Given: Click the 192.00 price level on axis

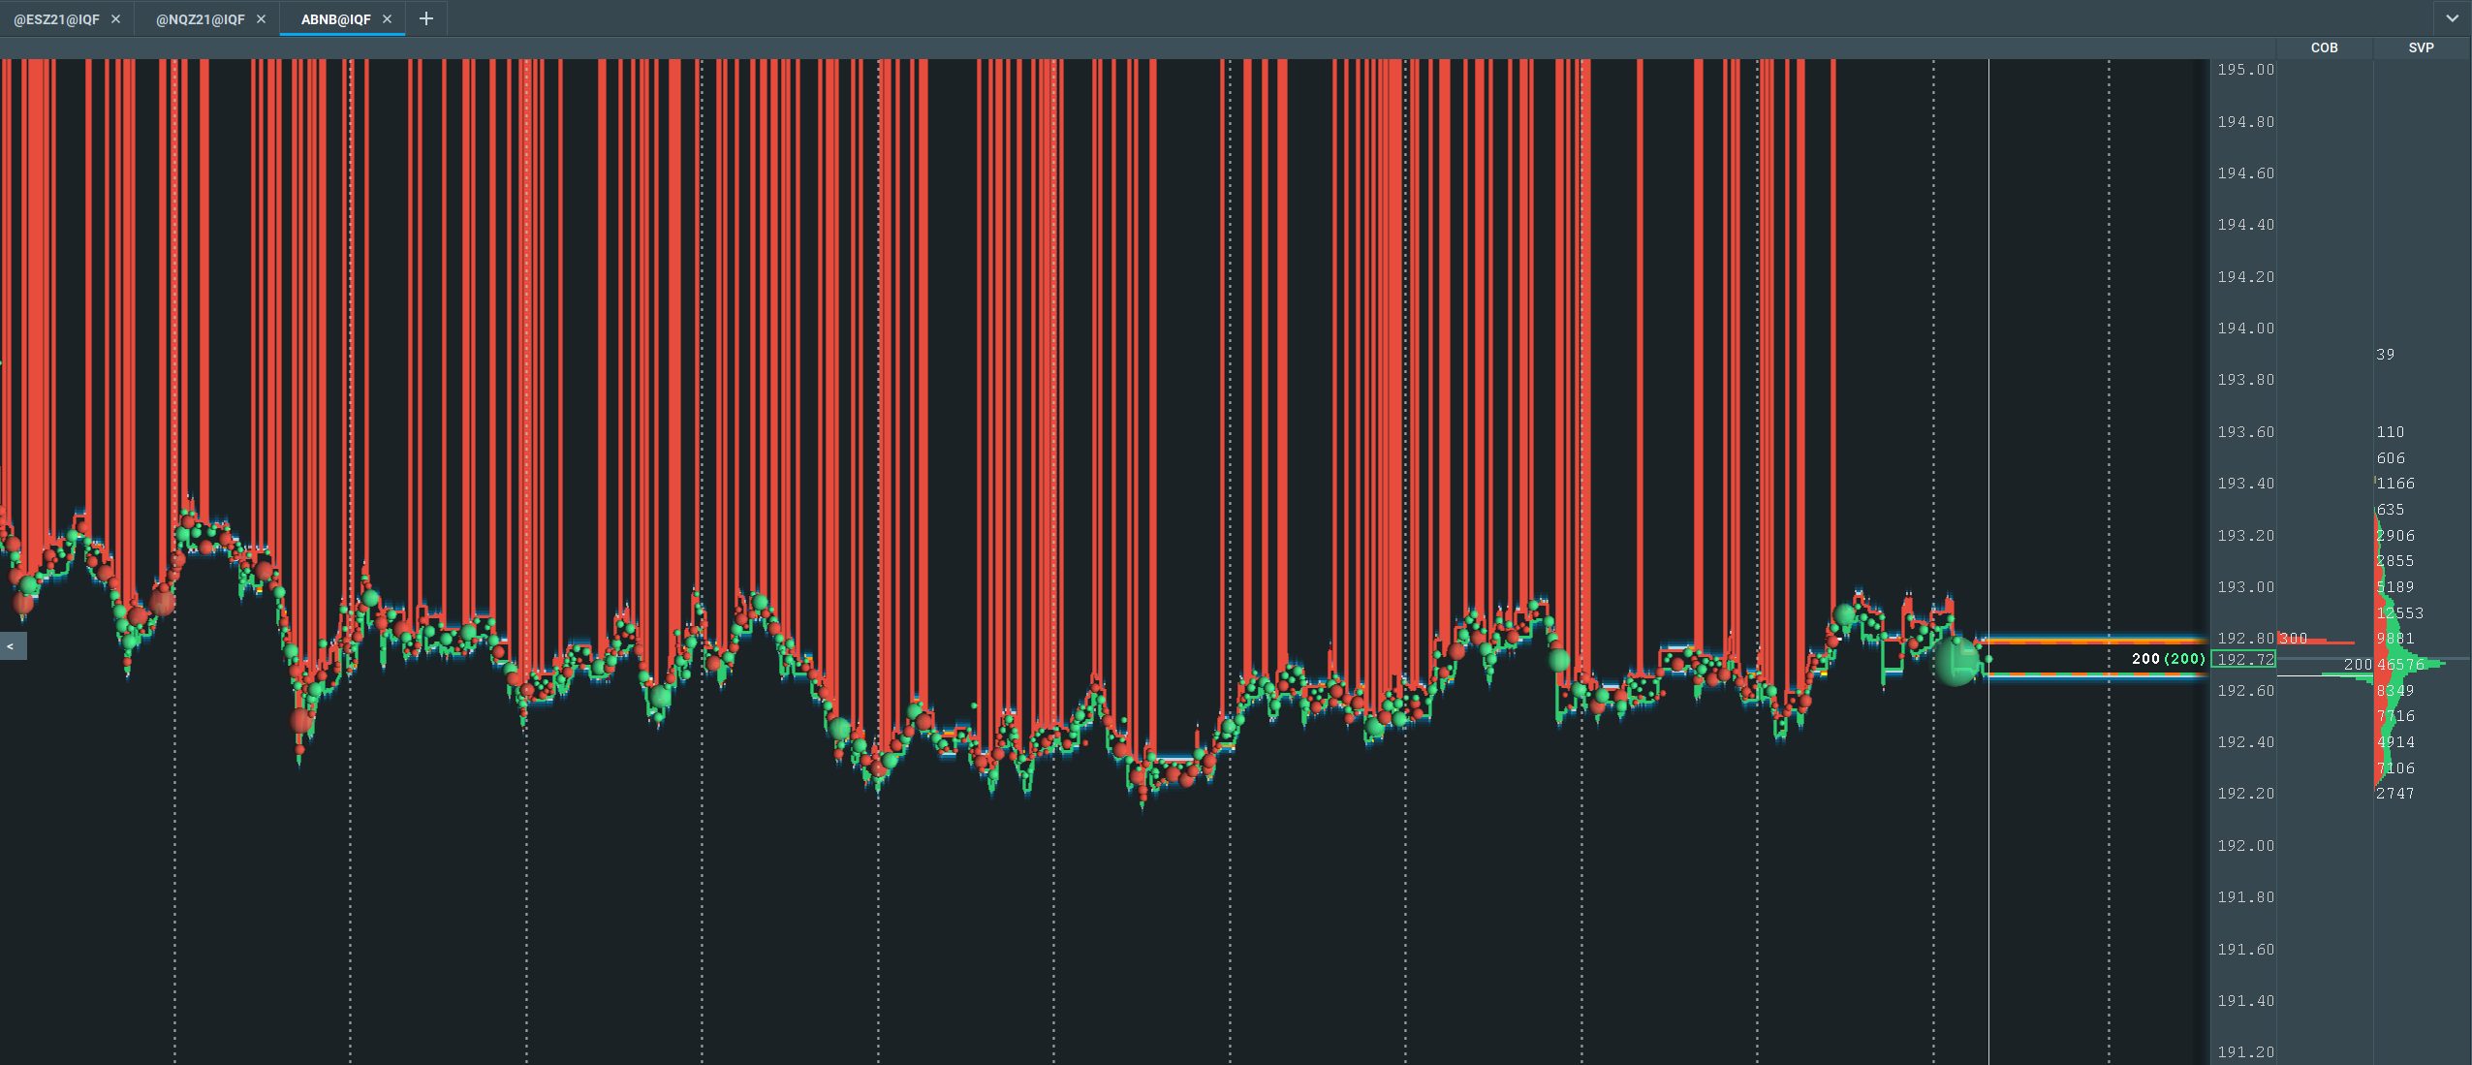Looking at the screenshot, I should tap(2245, 846).
